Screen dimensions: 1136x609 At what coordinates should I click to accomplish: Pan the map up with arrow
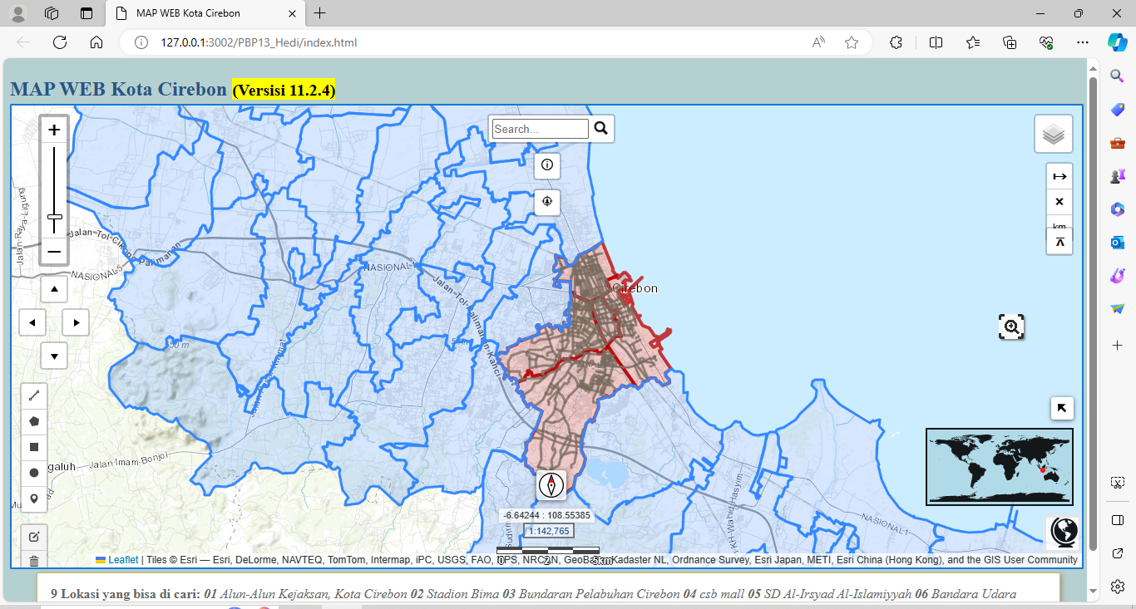coord(54,290)
